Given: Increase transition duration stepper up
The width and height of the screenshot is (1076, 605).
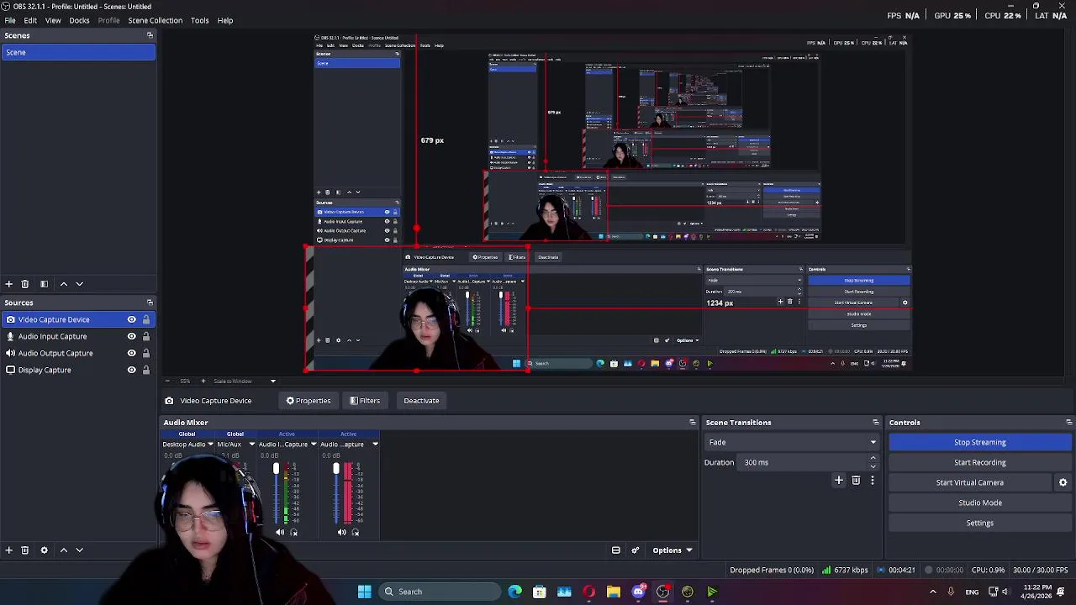Looking at the screenshot, I should point(873,458).
